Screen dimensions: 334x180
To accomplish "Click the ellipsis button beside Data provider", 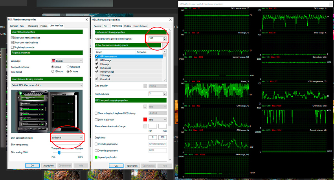I will click(x=145, y=86).
